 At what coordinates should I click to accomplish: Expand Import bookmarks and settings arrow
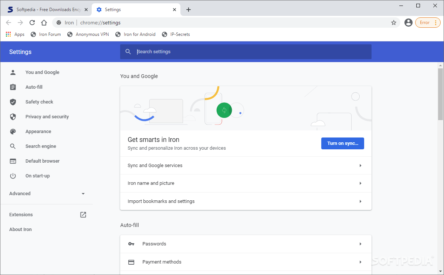[360, 201]
